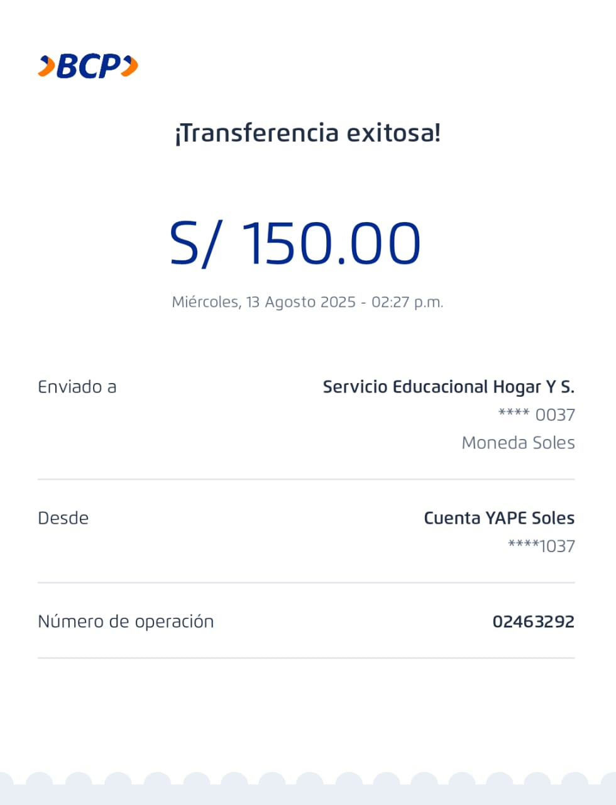Click the Desde label
The height and width of the screenshot is (805, 616).
point(63,518)
